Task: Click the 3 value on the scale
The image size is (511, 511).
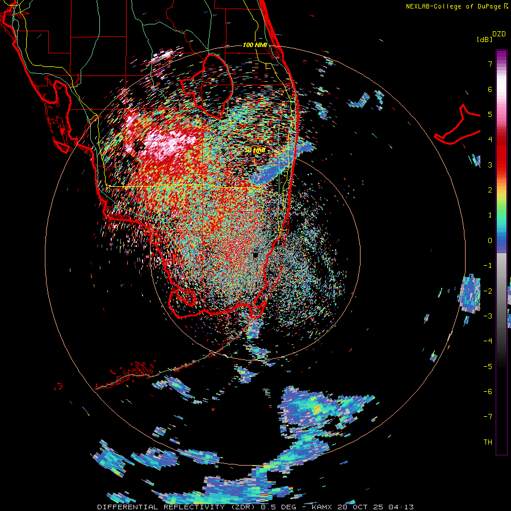Action: (490, 165)
